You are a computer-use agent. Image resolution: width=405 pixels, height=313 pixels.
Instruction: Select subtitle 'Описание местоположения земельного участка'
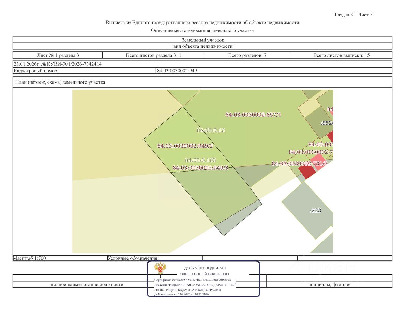pos(202,30)
